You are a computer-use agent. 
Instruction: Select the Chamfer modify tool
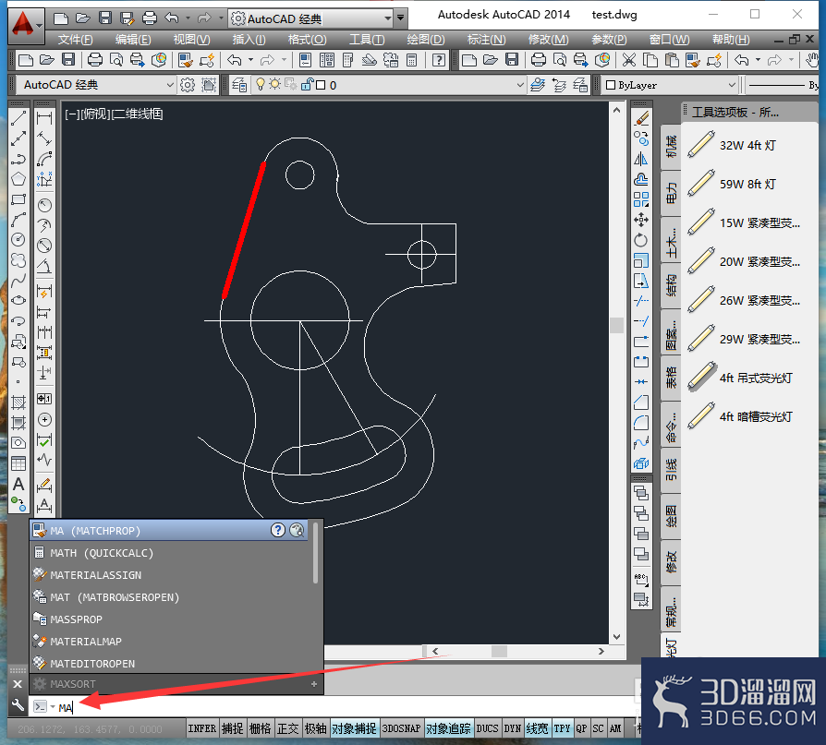[x=641, y=403]
